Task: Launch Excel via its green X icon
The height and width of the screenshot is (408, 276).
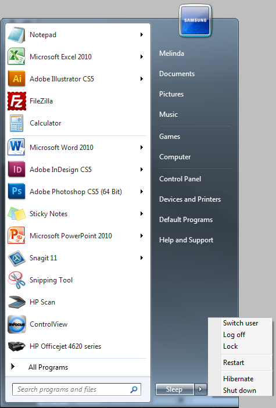Action: tap(16, 56)
